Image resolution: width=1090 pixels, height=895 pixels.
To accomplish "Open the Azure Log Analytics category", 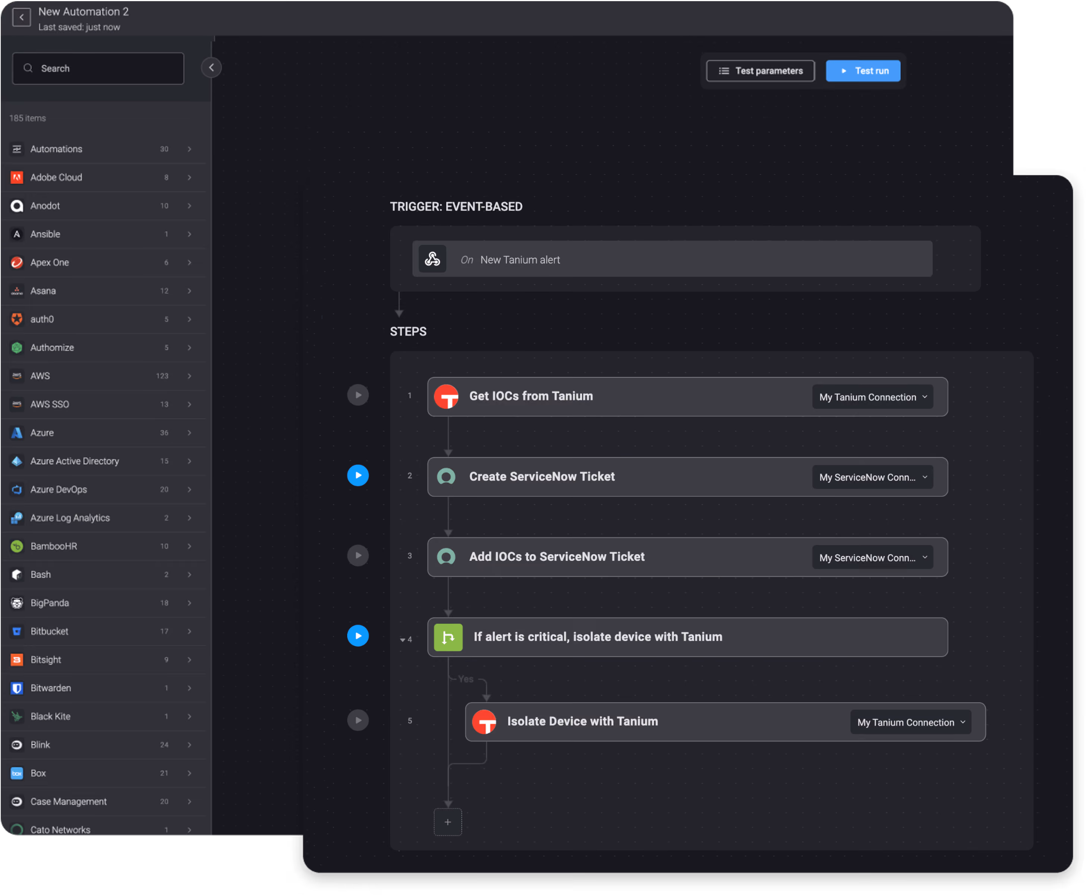I will (x=103, y=518).
